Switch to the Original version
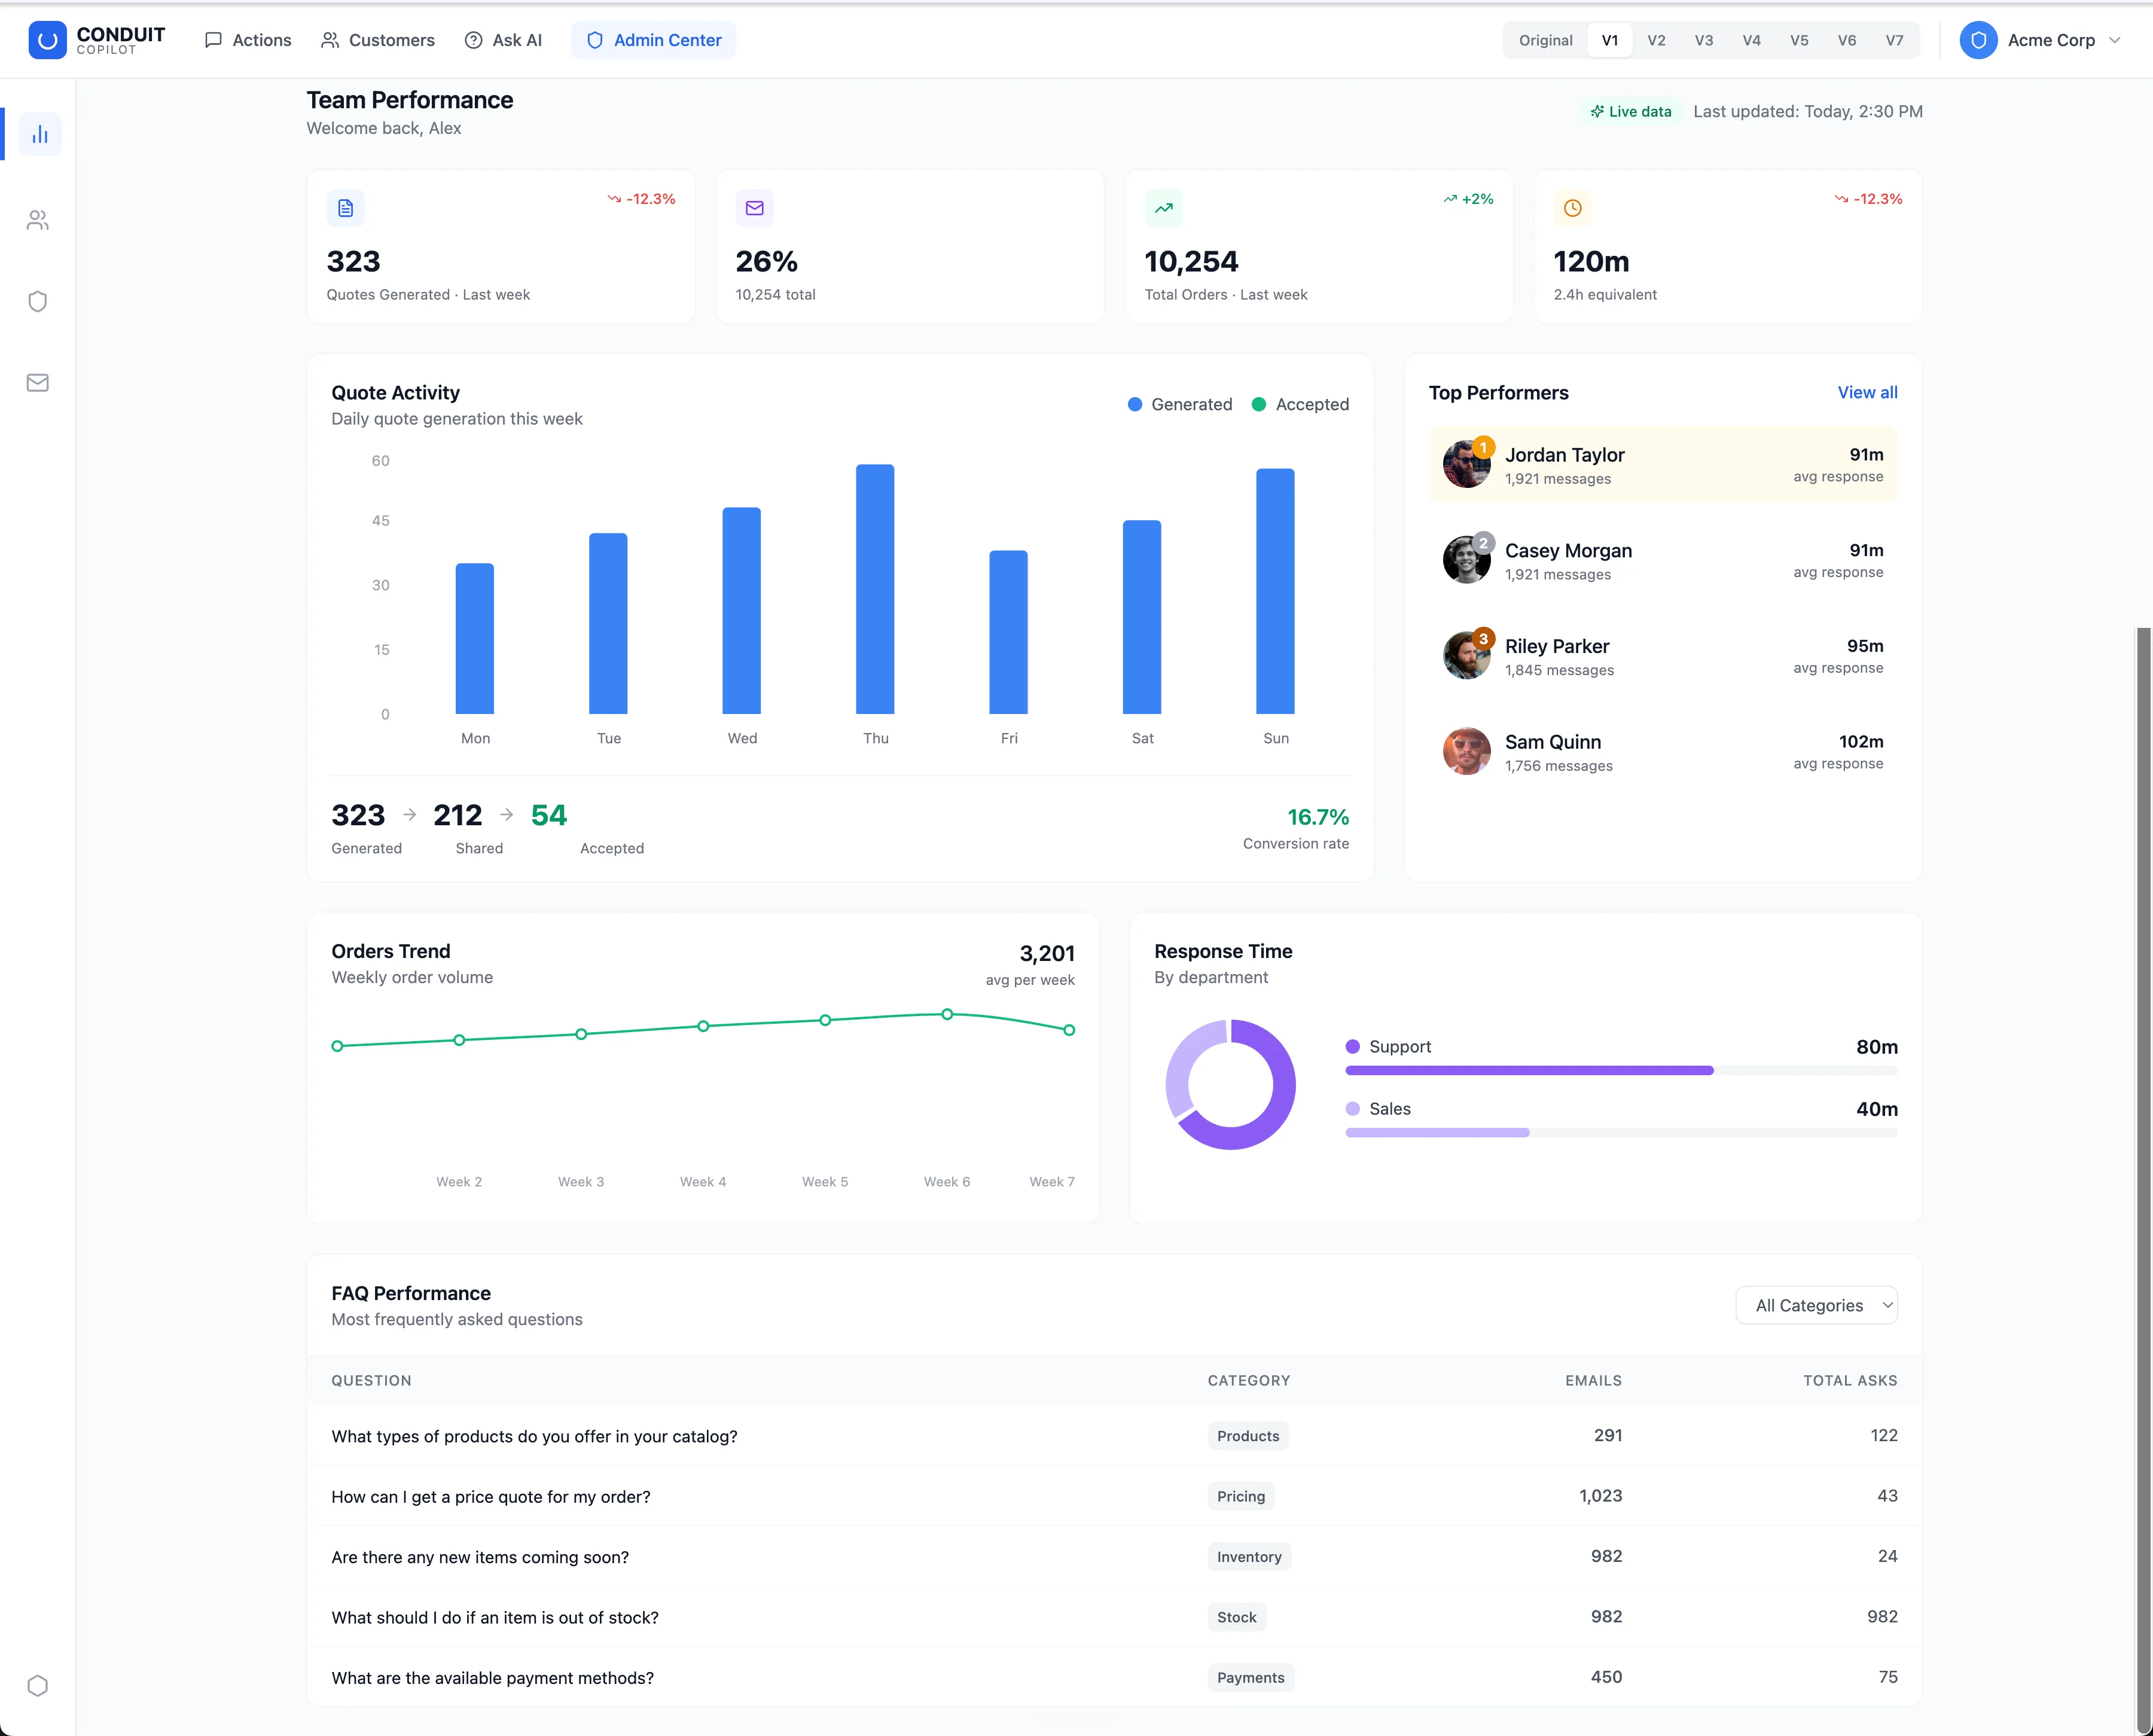This screenshot has height=1736, width=2153. click(1545, 40)
